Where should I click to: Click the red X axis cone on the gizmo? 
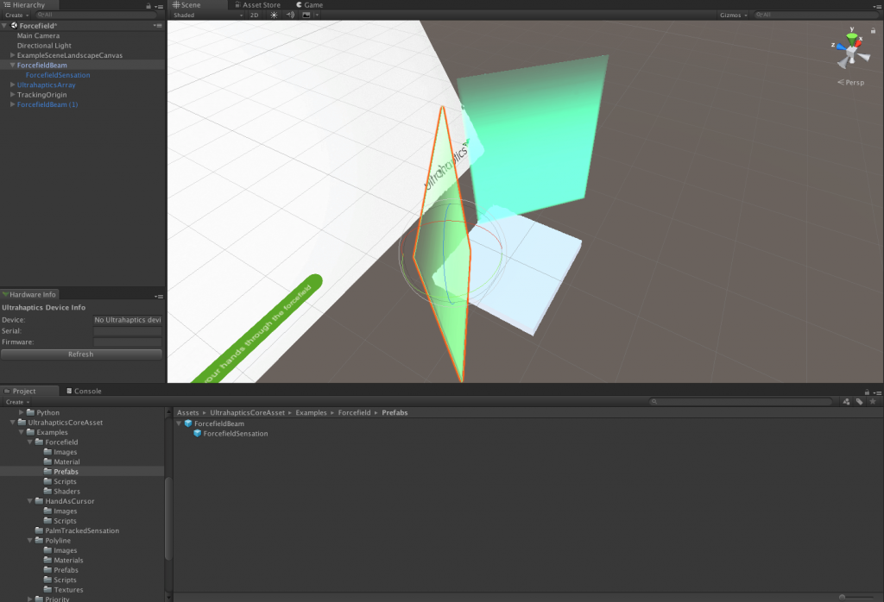click(x=858, y=43)
